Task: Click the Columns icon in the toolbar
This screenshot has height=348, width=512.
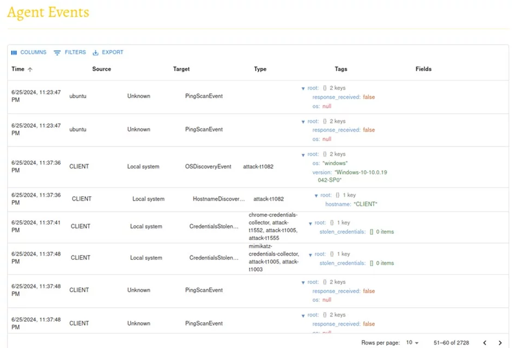Action: tap(14, 53)
